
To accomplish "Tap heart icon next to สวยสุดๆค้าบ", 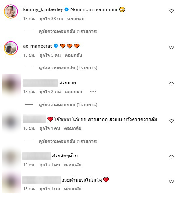I will (x=171, y=157).
